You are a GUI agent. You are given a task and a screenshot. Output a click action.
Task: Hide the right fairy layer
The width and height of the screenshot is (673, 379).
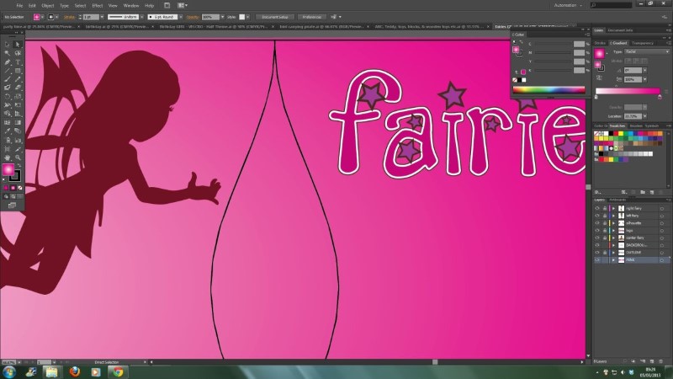coord(597,207)
